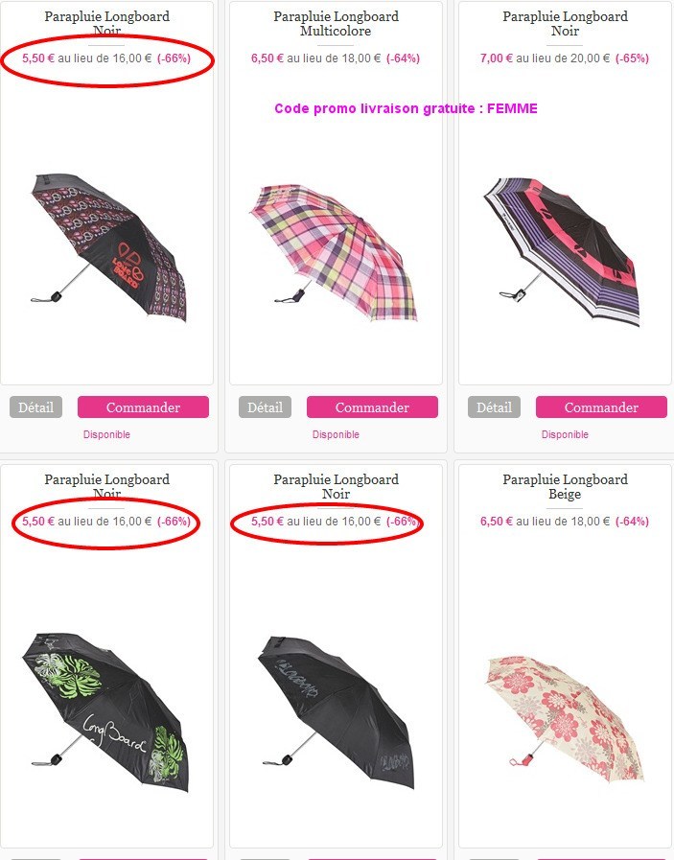Open Détail for the heart-pattern black umbrella
The width and height of the screenshot is (674, 860).
pos(35,407)
